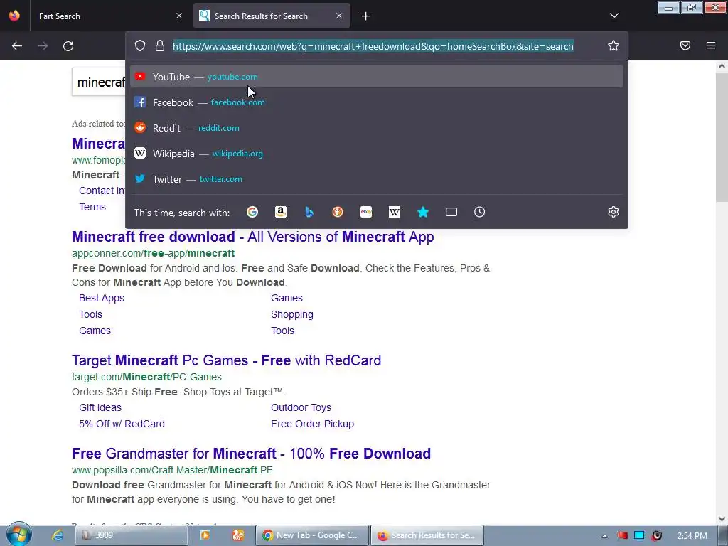Click the 2:54 PM clock

(692, 536)
